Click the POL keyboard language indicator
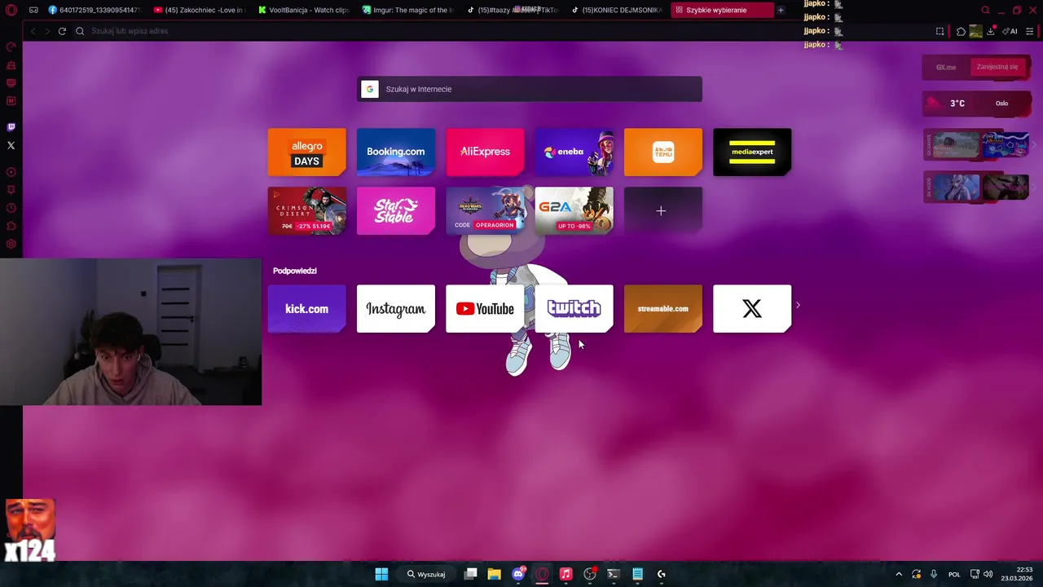Viewport: 1043px width, 587px height. [954, 574]
